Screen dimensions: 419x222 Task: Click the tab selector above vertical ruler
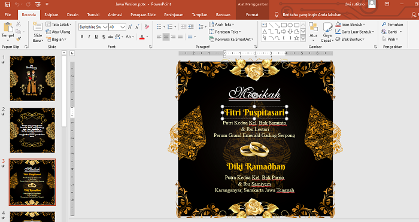point(72,53)
